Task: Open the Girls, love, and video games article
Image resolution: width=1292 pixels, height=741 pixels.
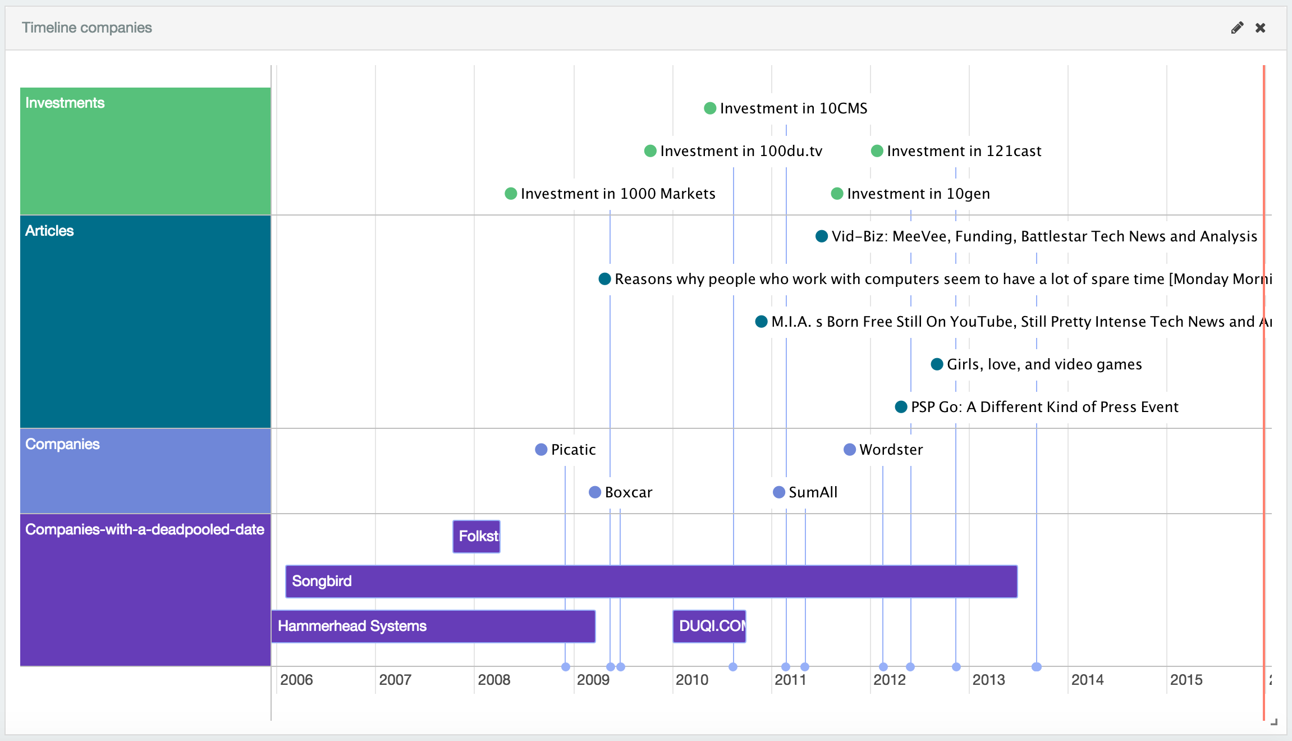Action: [937, 364]
